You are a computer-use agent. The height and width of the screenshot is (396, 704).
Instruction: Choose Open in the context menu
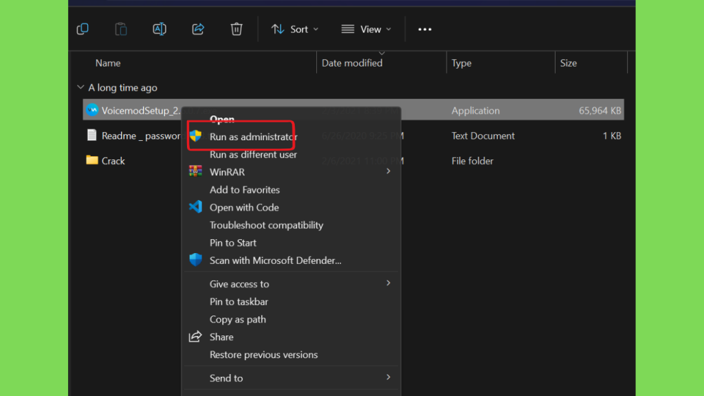coord(222,120)
